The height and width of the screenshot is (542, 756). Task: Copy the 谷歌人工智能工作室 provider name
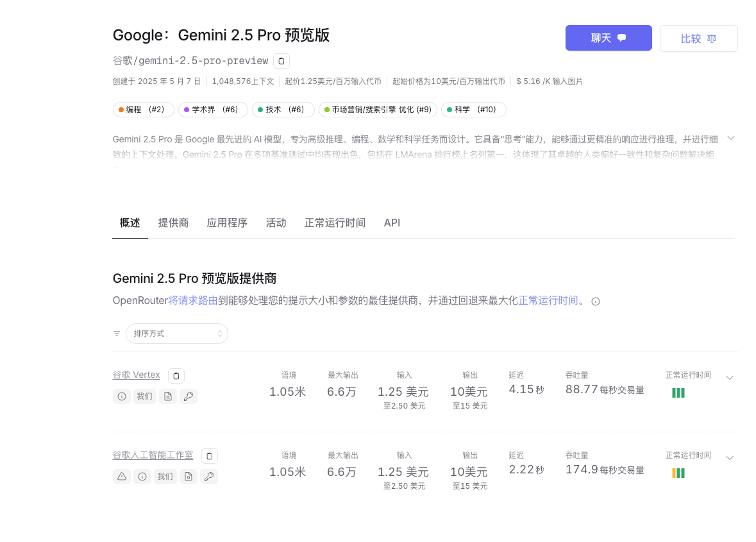[x=210, y=455]
